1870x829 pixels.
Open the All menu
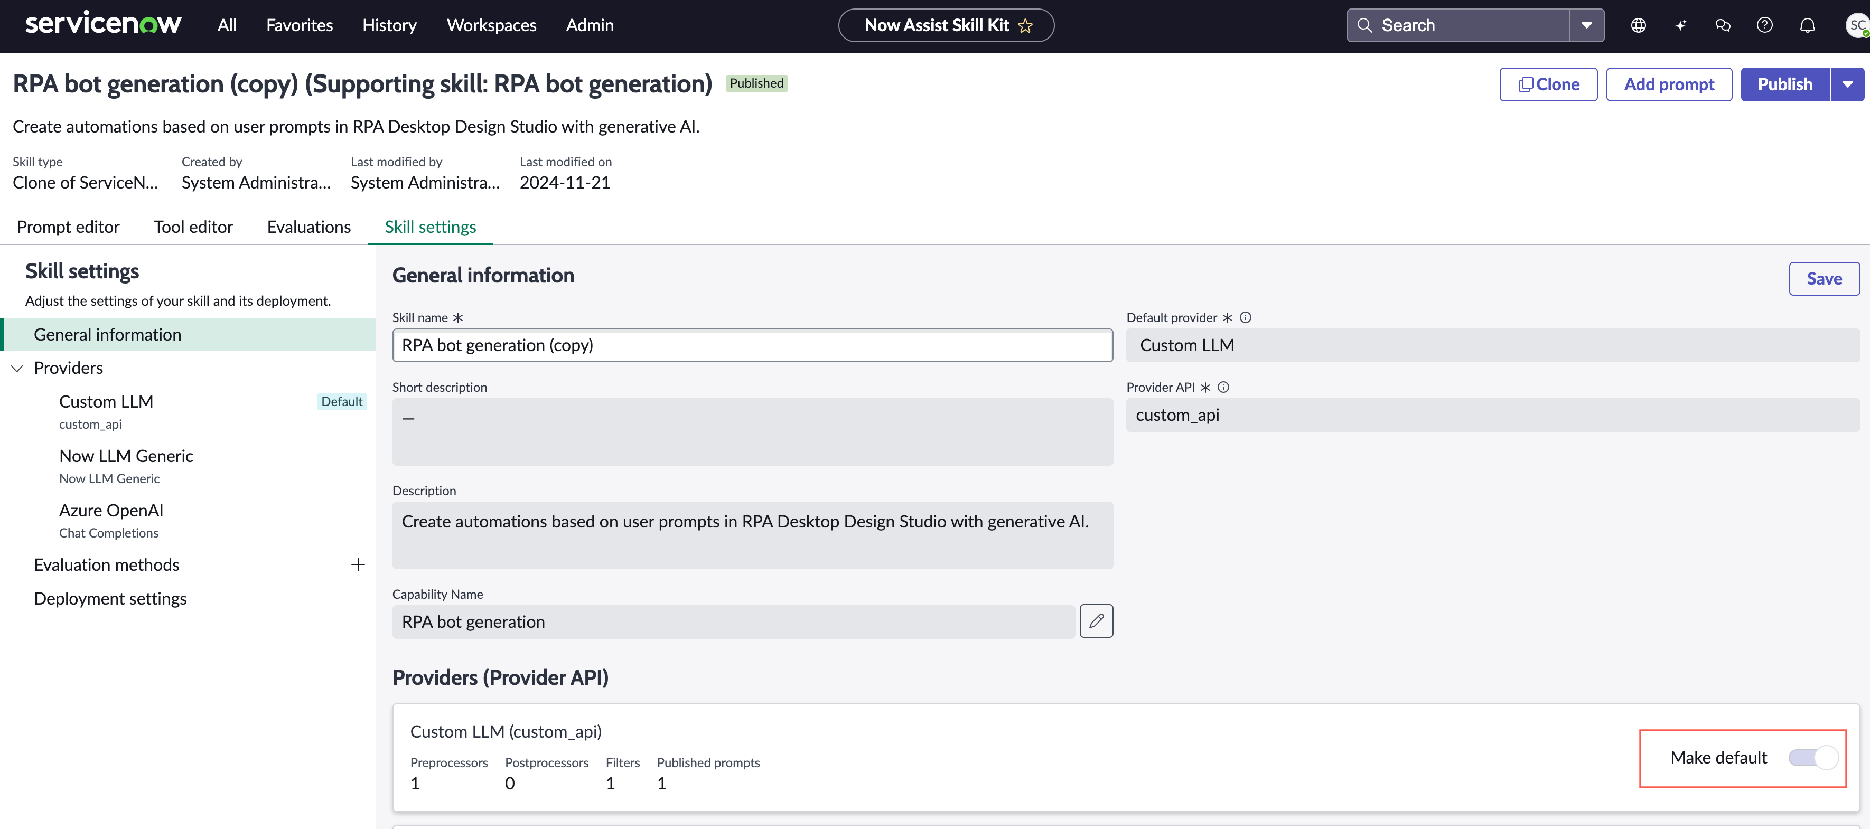(x=227, y=25)
